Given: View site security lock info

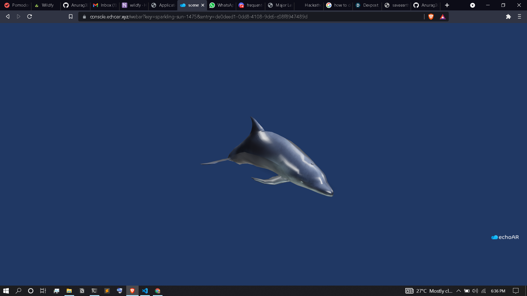Looking at the screenshot, I should click(x=84, y=17).
